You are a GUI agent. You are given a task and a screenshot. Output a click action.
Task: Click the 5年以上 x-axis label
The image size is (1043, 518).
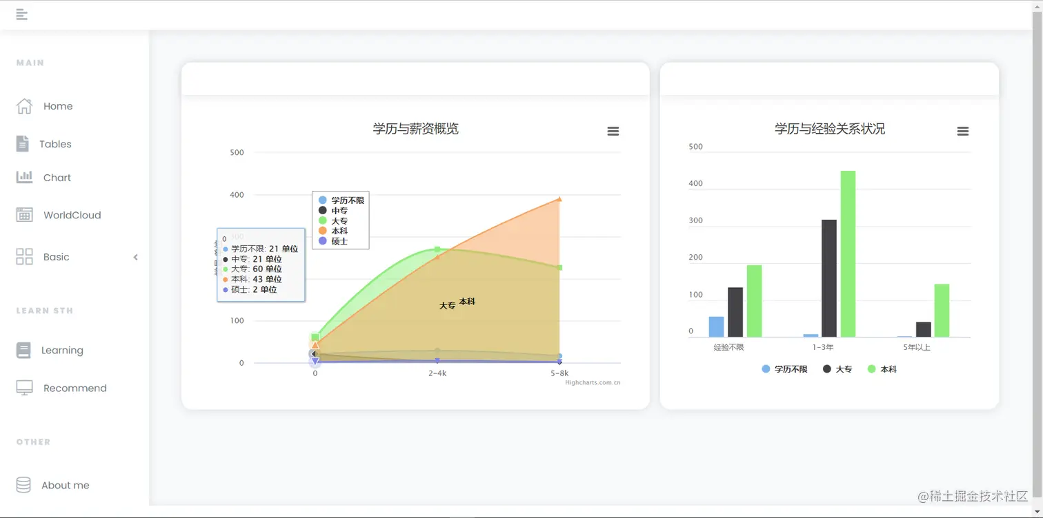917,347
